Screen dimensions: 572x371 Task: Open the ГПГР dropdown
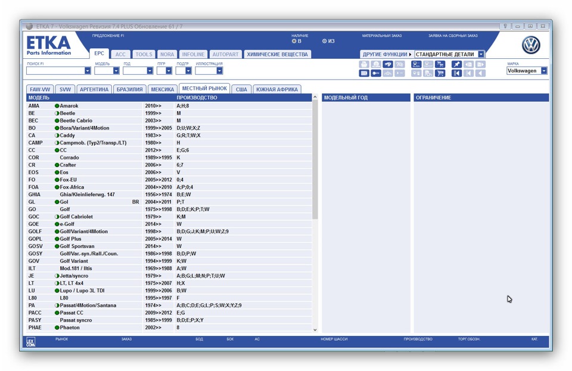[169, 71]
